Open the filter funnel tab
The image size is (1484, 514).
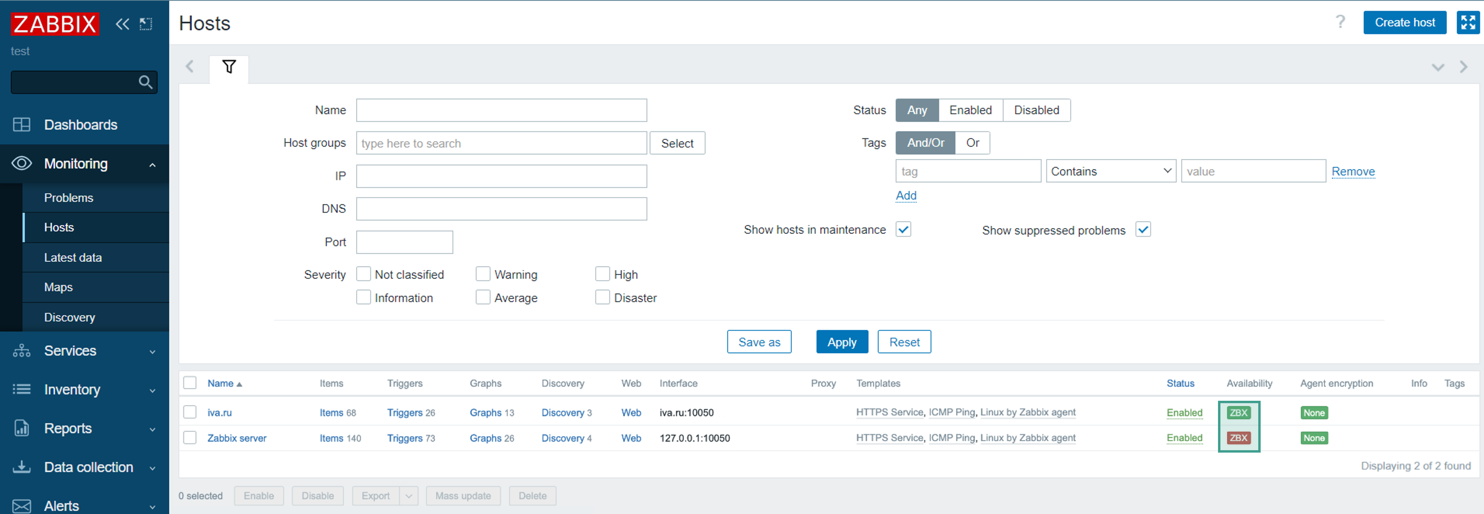coord(229,67)
